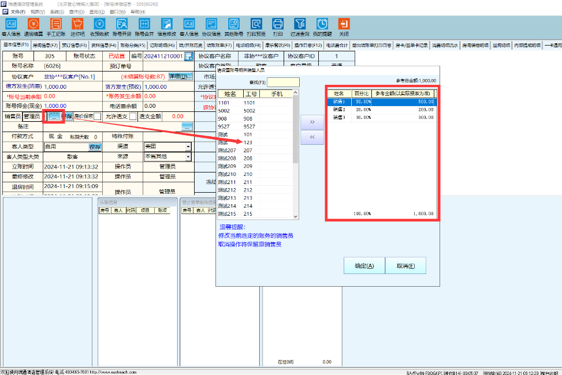Switch to the 房间信息(F2) tab

tap(45, 46)
